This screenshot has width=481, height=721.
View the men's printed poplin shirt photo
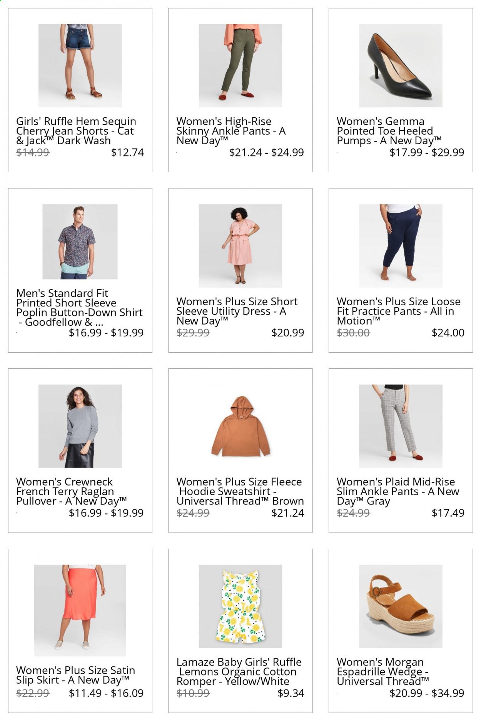80,241
